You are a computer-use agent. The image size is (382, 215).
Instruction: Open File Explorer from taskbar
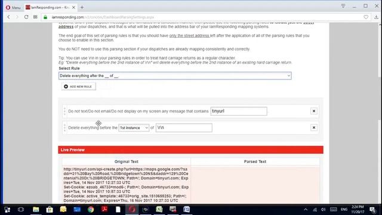coord(36,210)
